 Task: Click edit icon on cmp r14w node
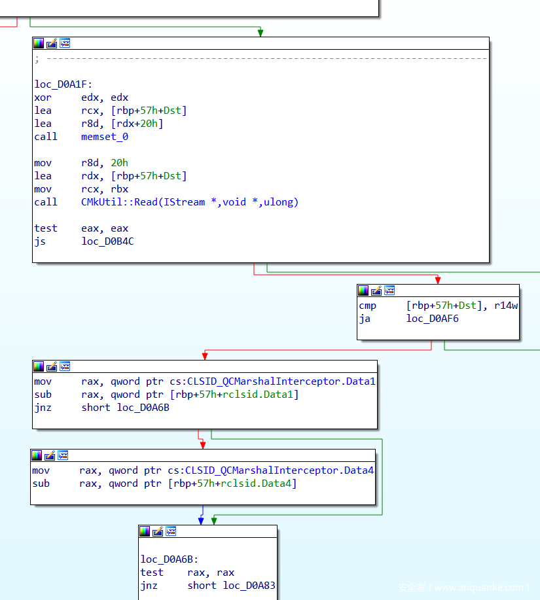376,291
